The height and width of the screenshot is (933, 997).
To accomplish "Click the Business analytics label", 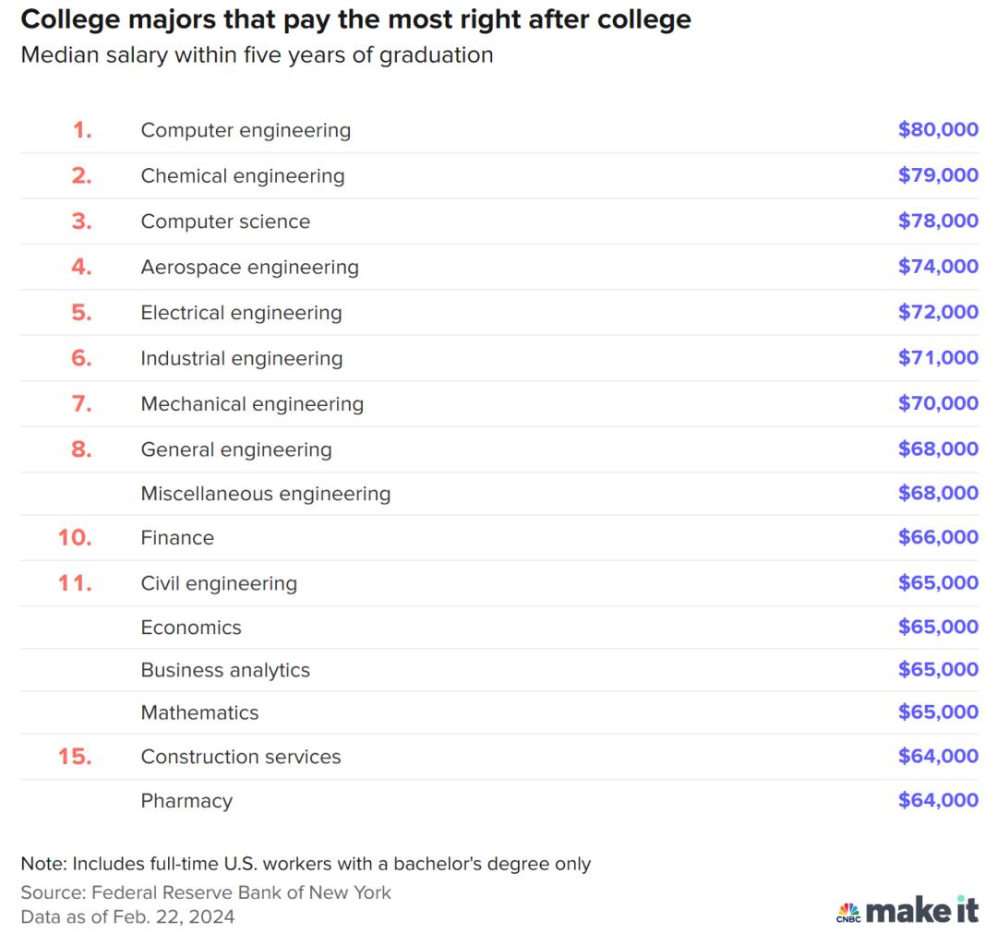I will tap(226, 671).
